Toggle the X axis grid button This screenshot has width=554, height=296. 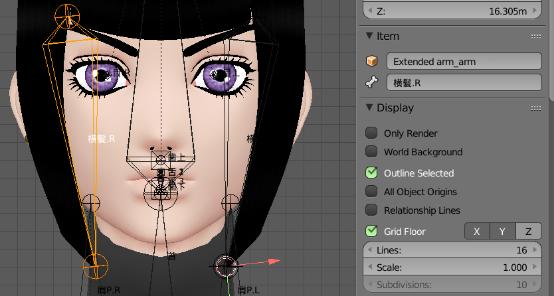[x=477, y=232]
